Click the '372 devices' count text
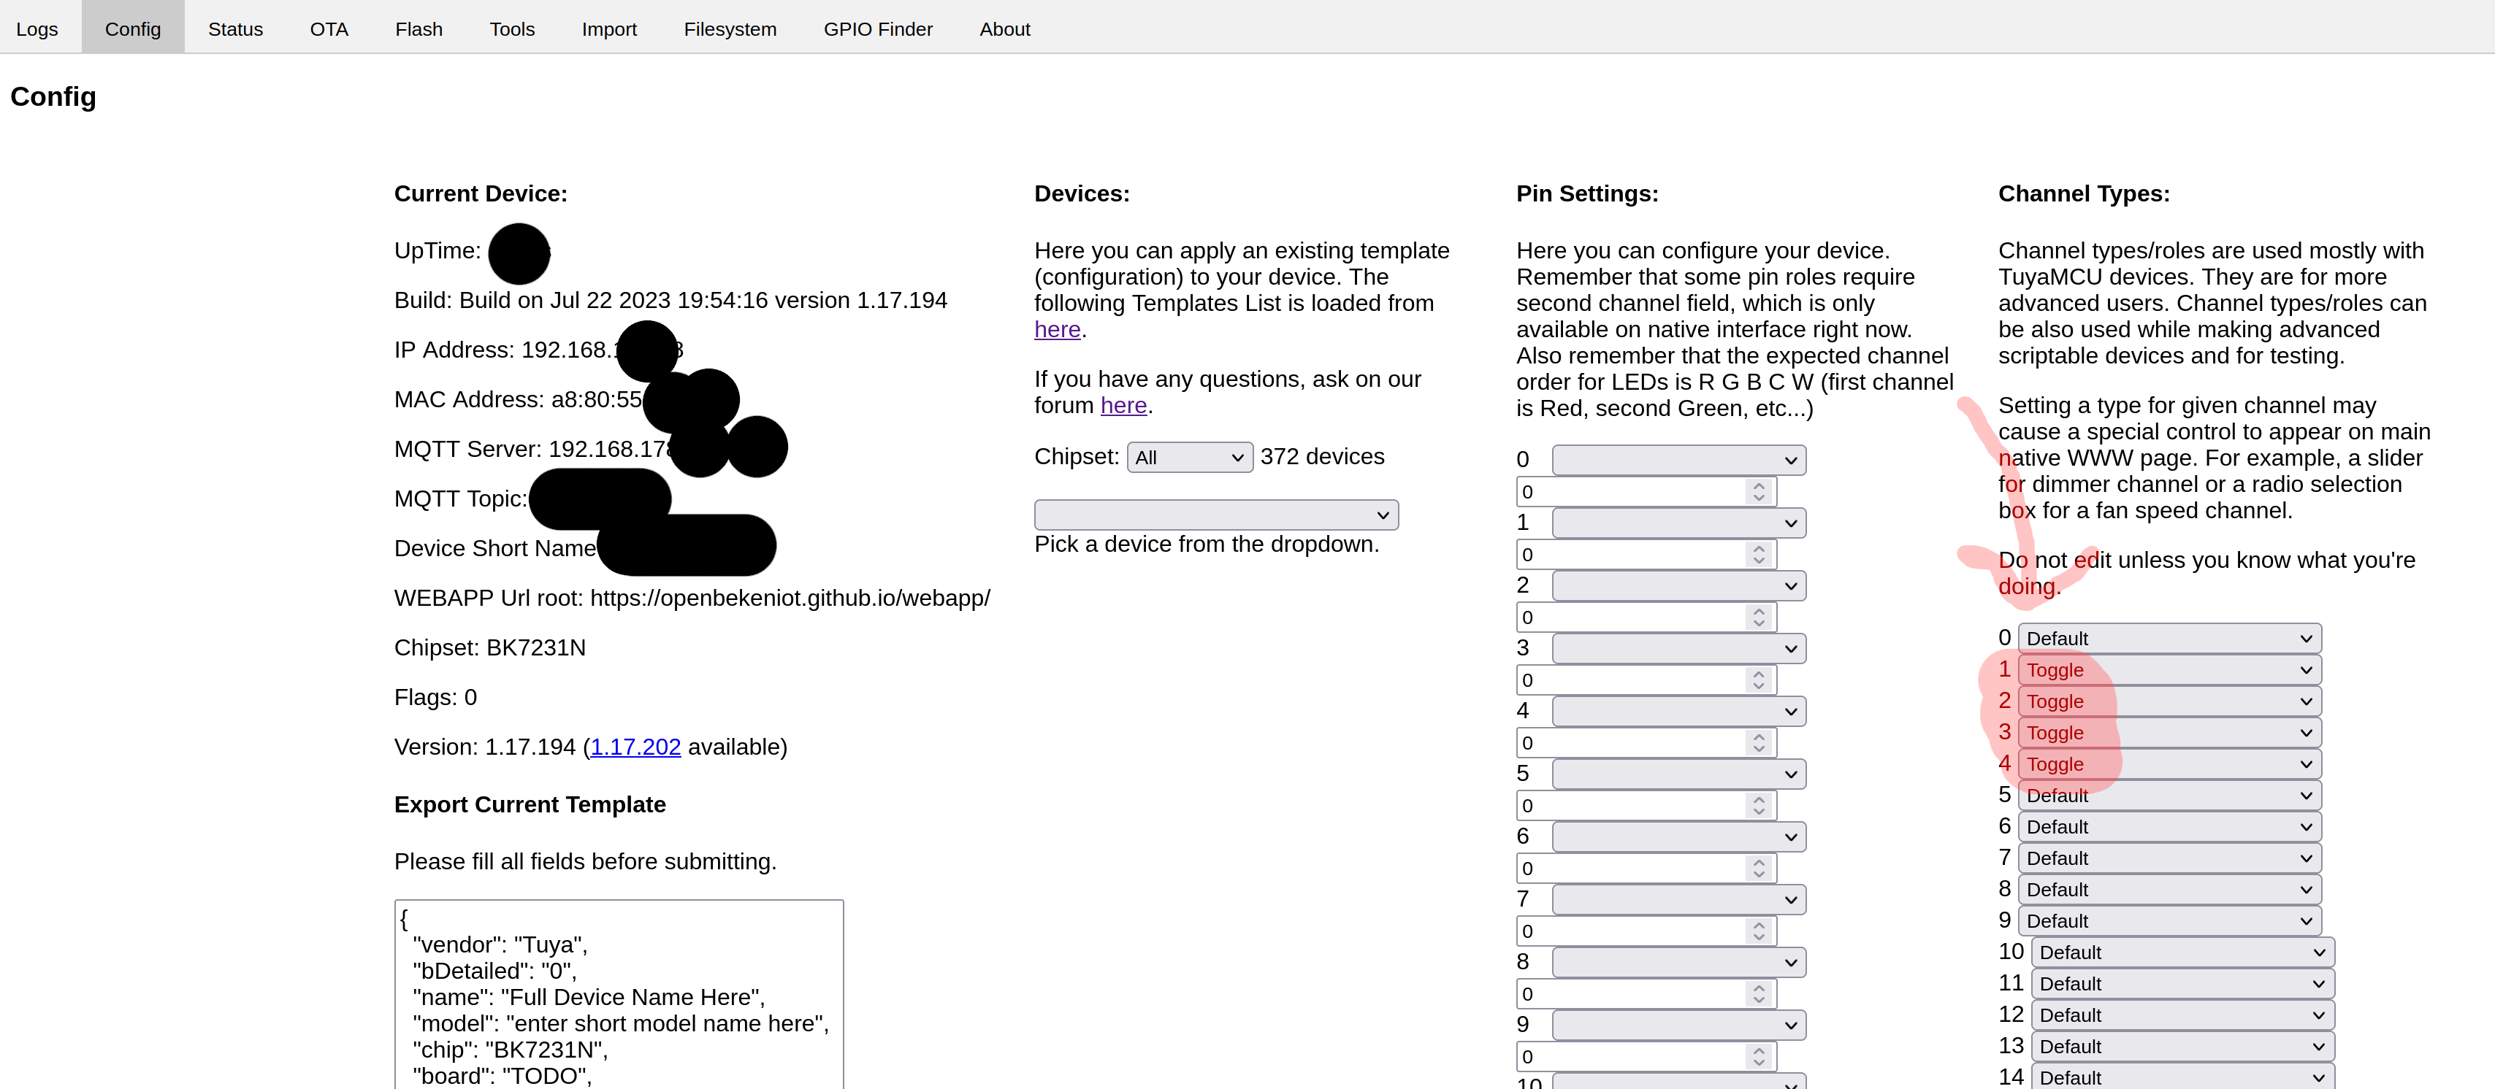Image resolution: width=2495 pixels, height=1089 pixels. click(1322, 457)
